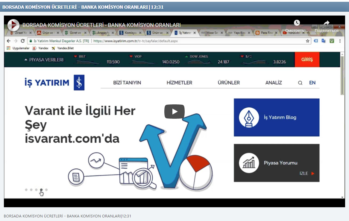This screenshot has width=349, height=221.
Task: Click the Watch Later clock icon
Action: 297,23
